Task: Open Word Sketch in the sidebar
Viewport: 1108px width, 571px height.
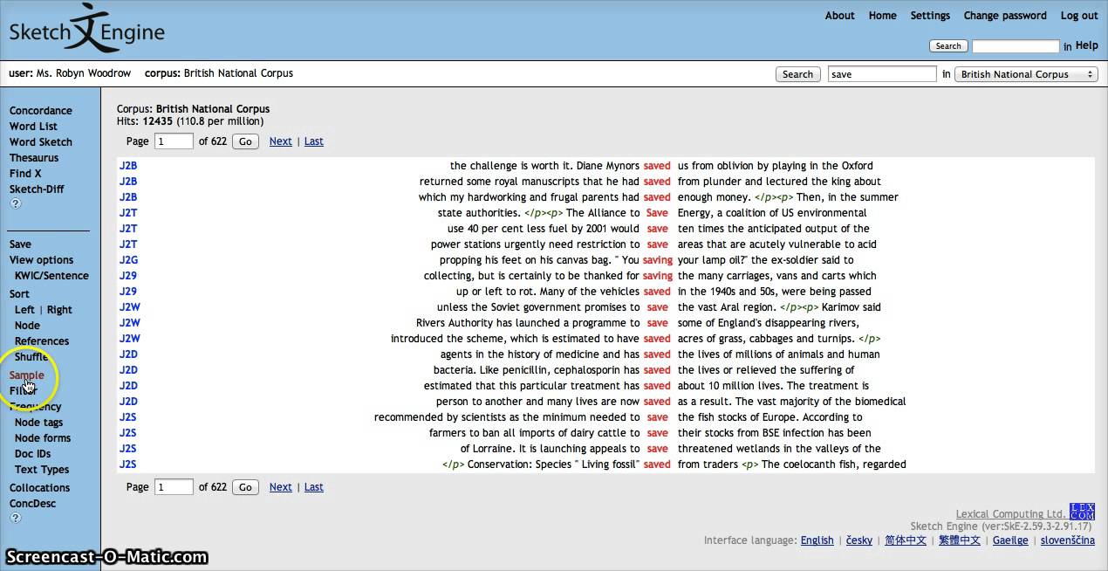Action: tap(41, 142)
